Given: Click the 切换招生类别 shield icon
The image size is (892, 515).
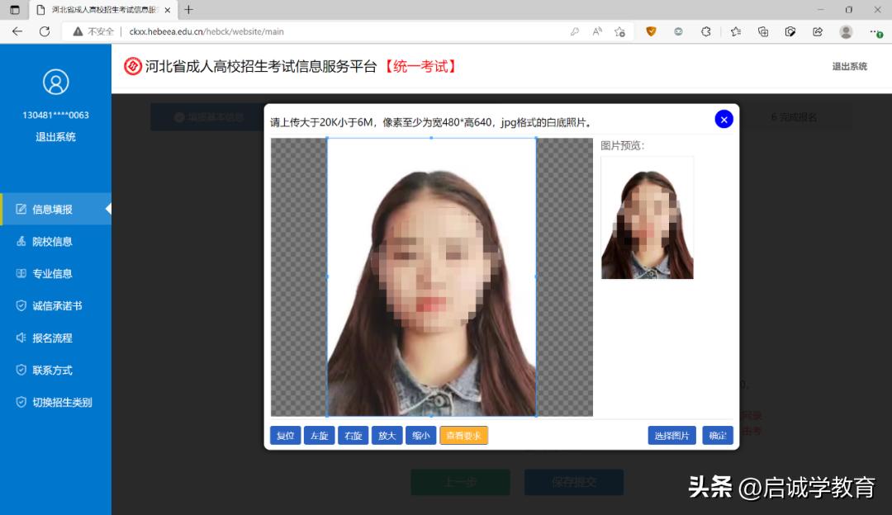Looking at the screenshot, I should coord(20,402).
